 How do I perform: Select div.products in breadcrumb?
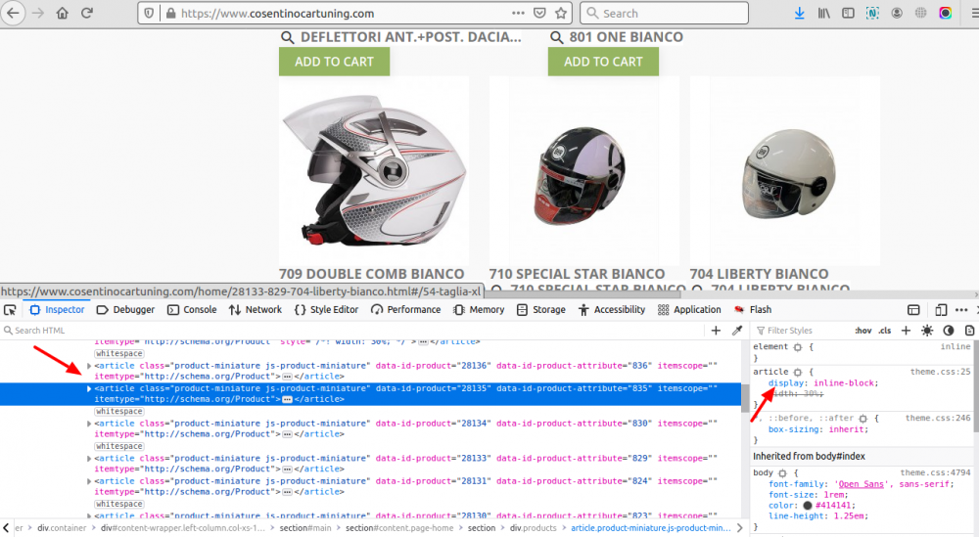tap(533, 528)
